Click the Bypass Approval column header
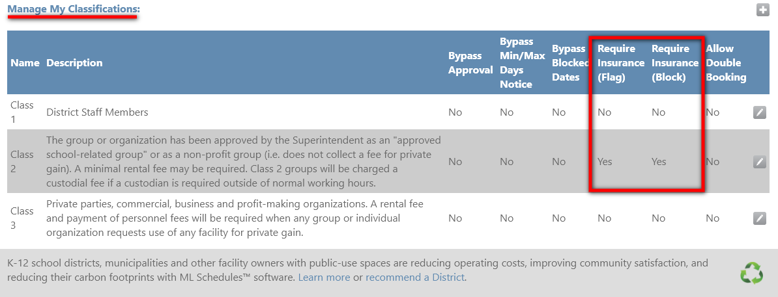778x297 pixels. coord(470,63)
